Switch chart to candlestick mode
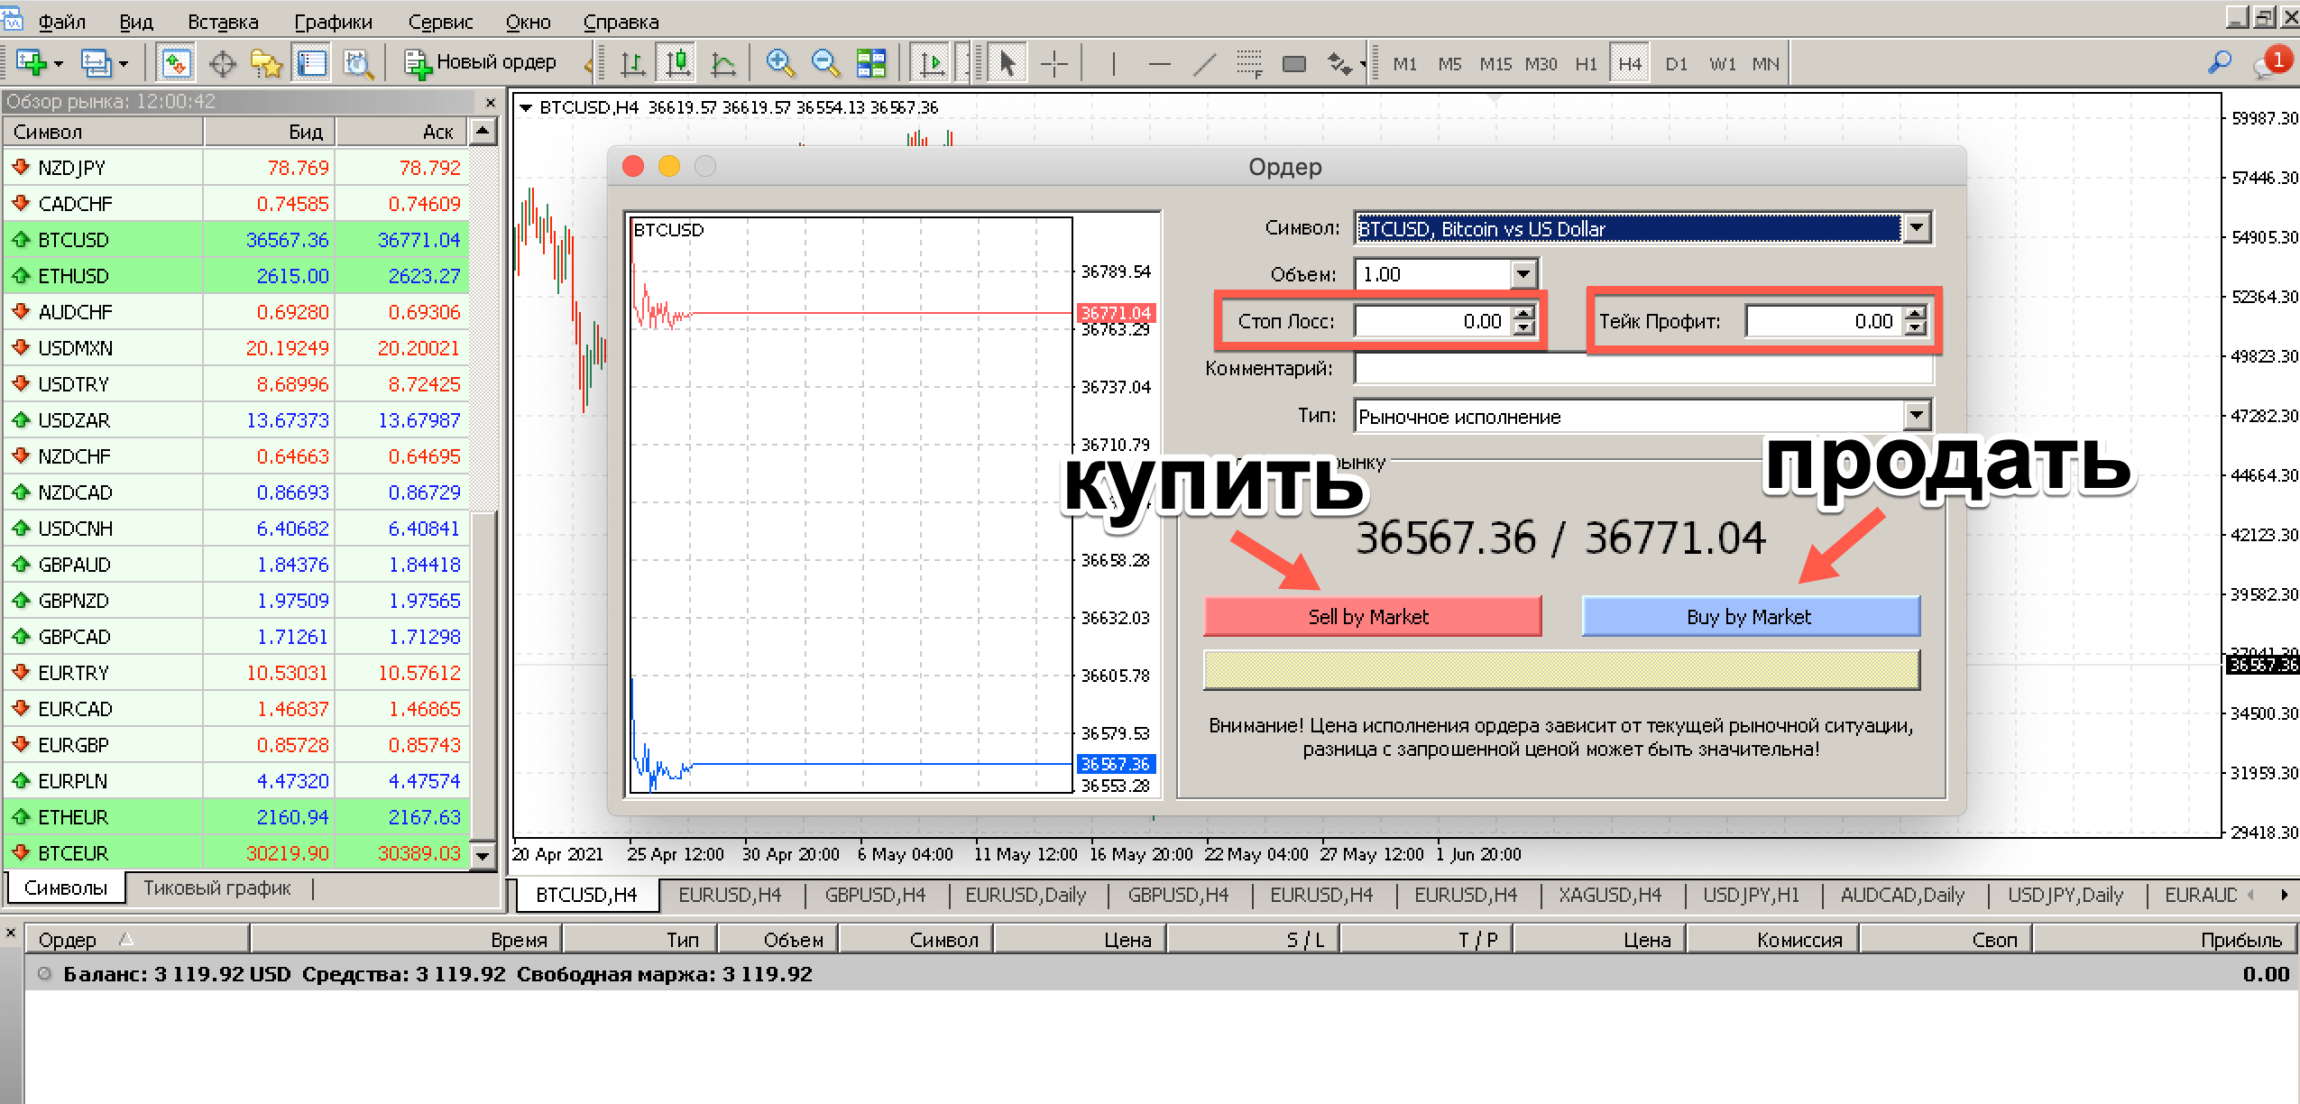Screen dimensions: 2300x1104 pos(676,63)
